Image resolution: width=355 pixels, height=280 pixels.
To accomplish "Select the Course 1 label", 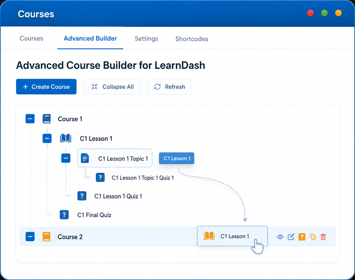I will [x=70, y=119].
